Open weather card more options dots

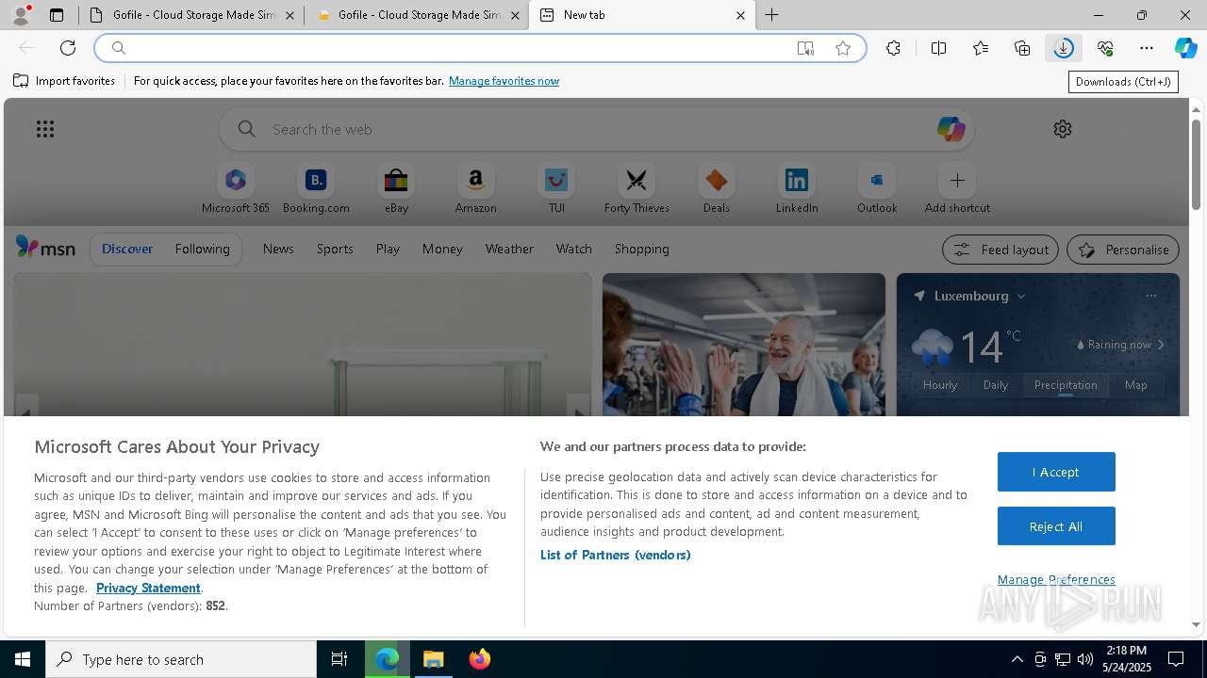click(x=1150, y=296)
